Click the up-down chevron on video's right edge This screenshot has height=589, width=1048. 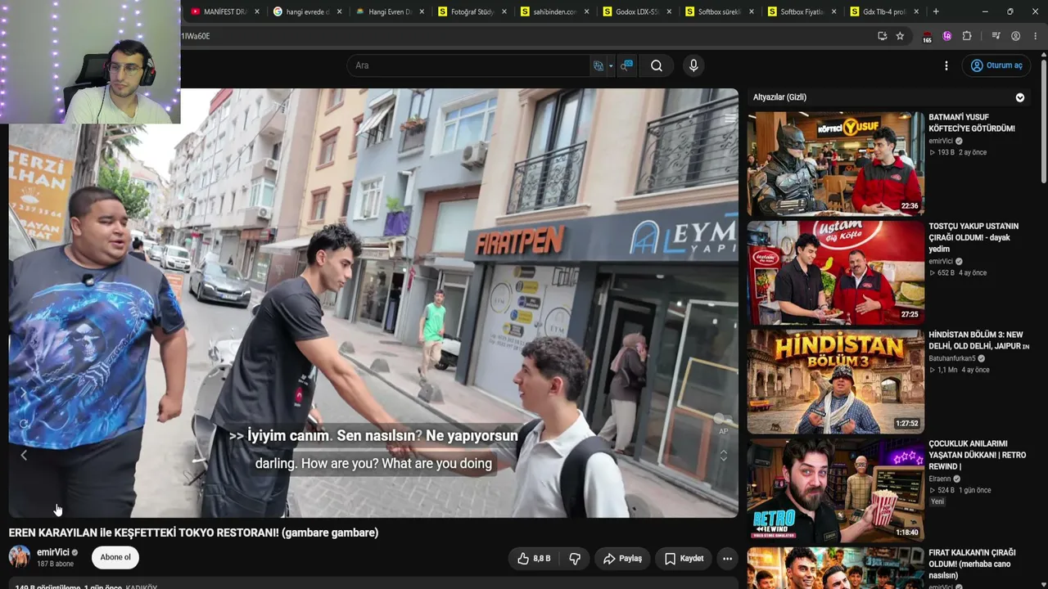click(x=723, y=456)
